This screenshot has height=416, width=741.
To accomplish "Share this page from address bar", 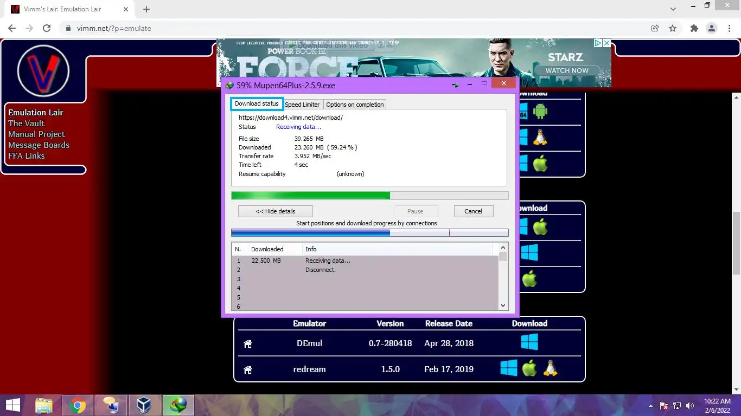I will [655, 28].
